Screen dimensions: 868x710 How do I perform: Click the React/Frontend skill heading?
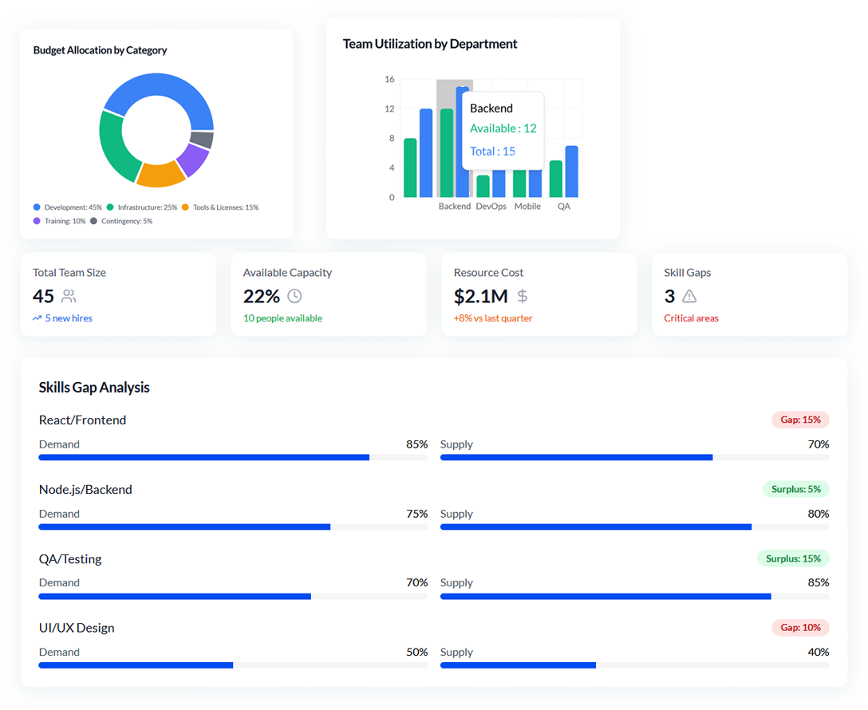point(82,420)
